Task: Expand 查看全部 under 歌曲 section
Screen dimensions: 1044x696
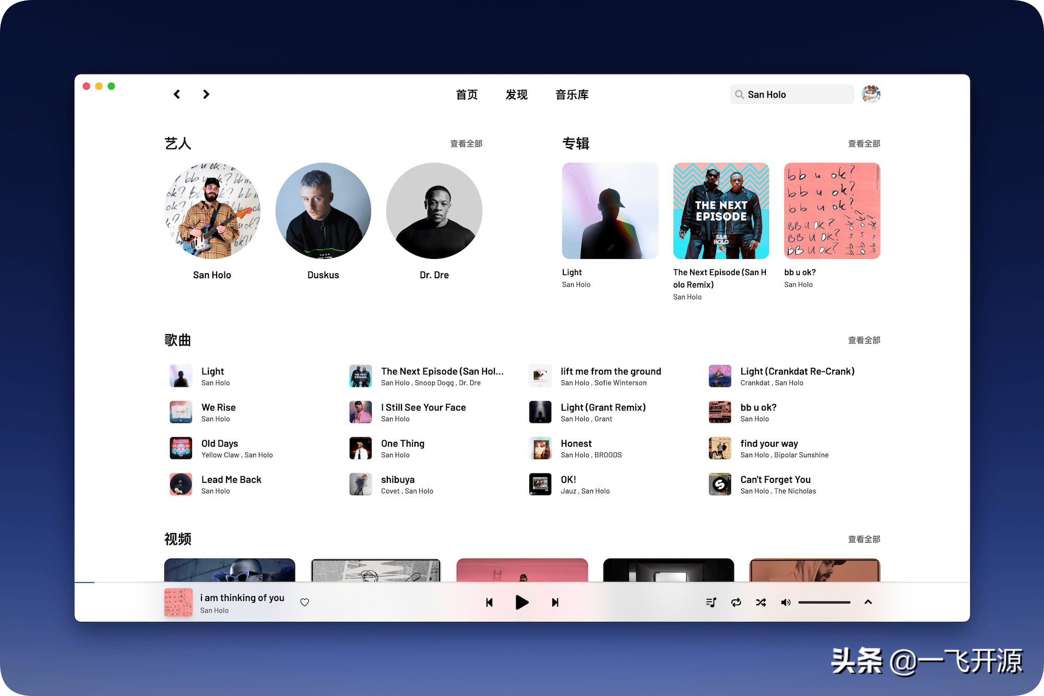Action: (864, 339)
